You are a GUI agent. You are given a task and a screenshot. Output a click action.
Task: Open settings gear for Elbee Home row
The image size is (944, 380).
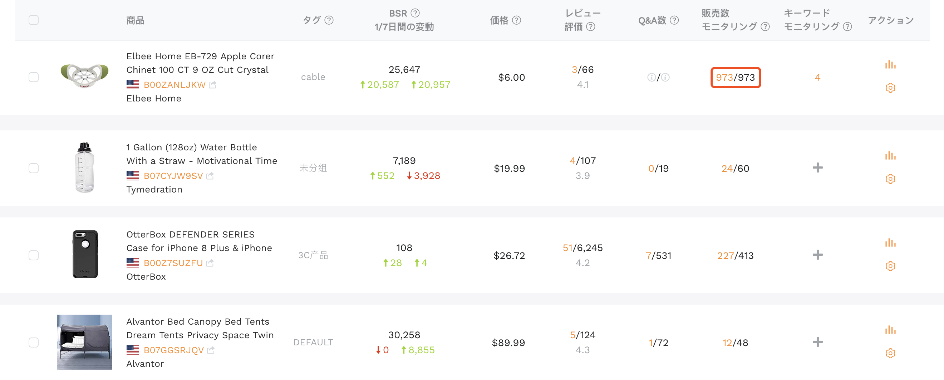[890, 88]
